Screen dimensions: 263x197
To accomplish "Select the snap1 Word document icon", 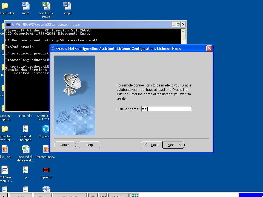I will (25, 6).
